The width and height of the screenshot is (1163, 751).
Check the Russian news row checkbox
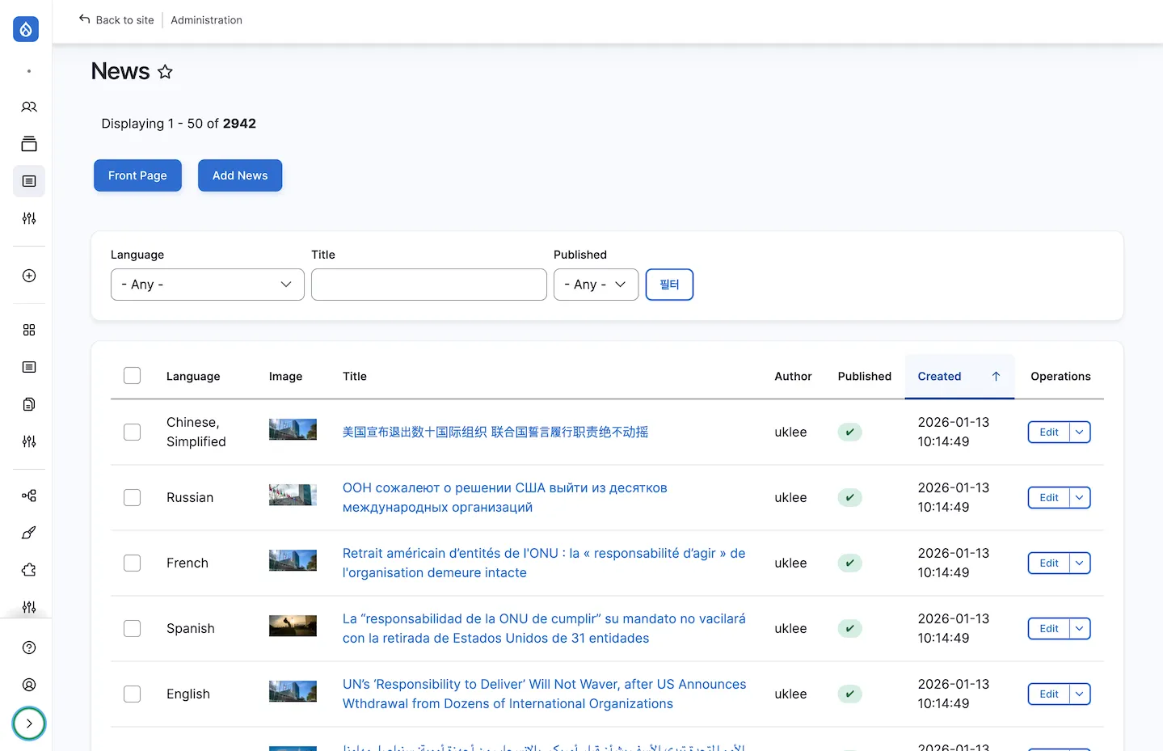(132, 497)
